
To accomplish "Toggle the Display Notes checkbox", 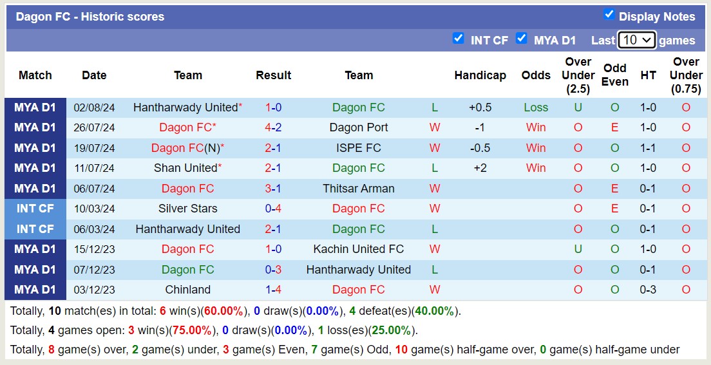I will pos(609,15).
